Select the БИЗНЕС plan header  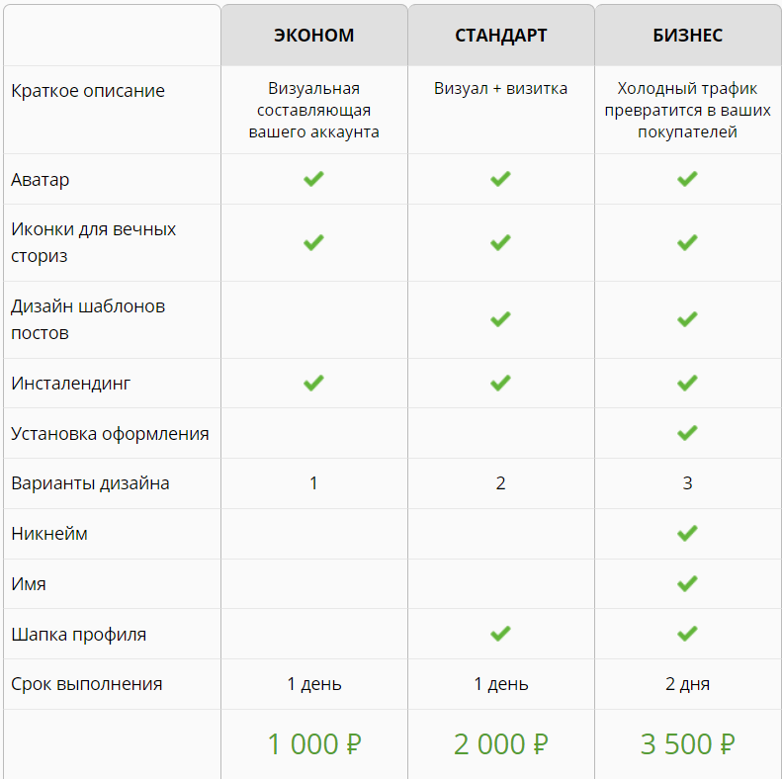[x=688, y=36]
